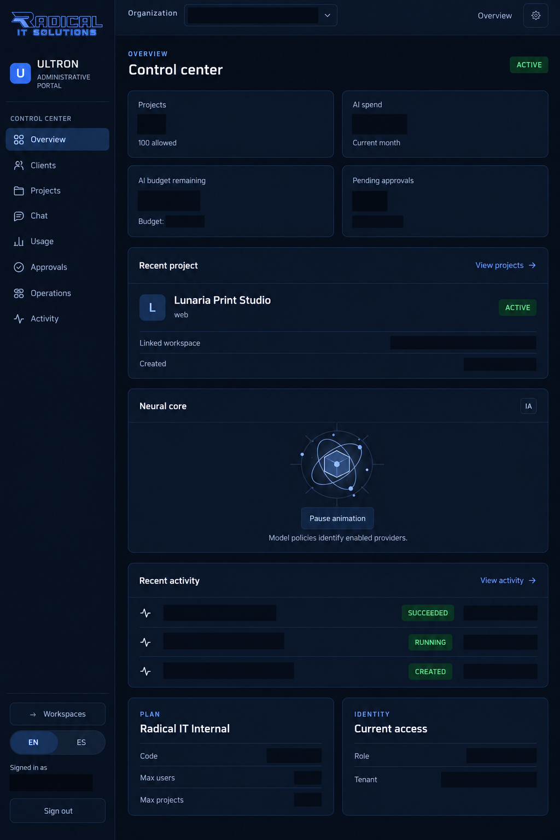Open the Operations page
The image size is (560, 840).
tap(57, 293)
